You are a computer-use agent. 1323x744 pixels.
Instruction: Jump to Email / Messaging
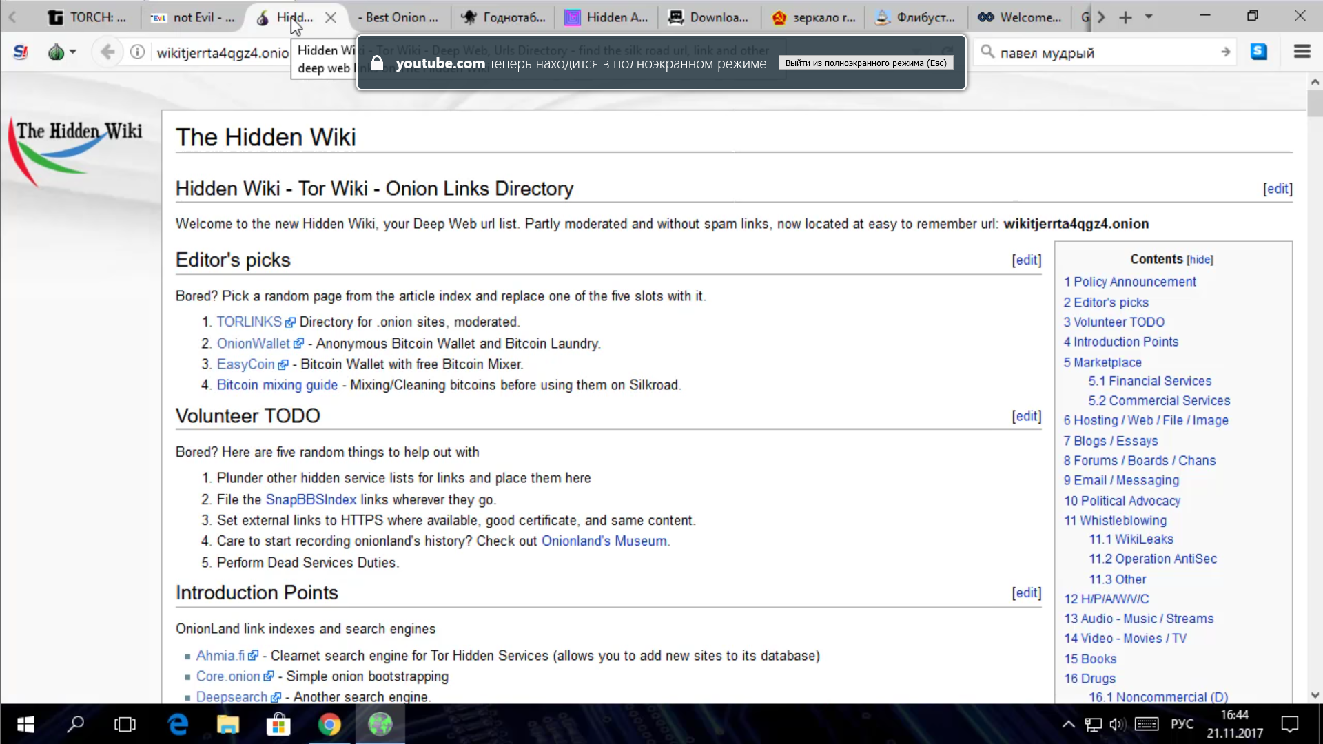pos(1121,480)
